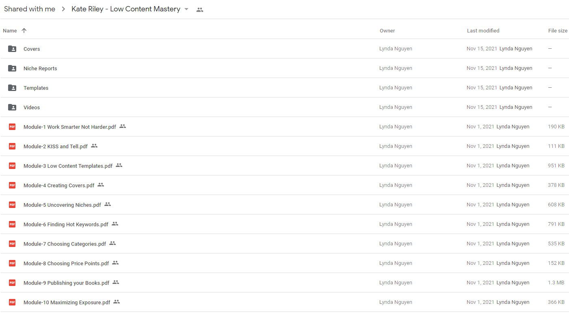The image size is (569, 314).
Task: Click PDF icon for Module-9 Publishing your Books
Action: (x=12, y=283)
